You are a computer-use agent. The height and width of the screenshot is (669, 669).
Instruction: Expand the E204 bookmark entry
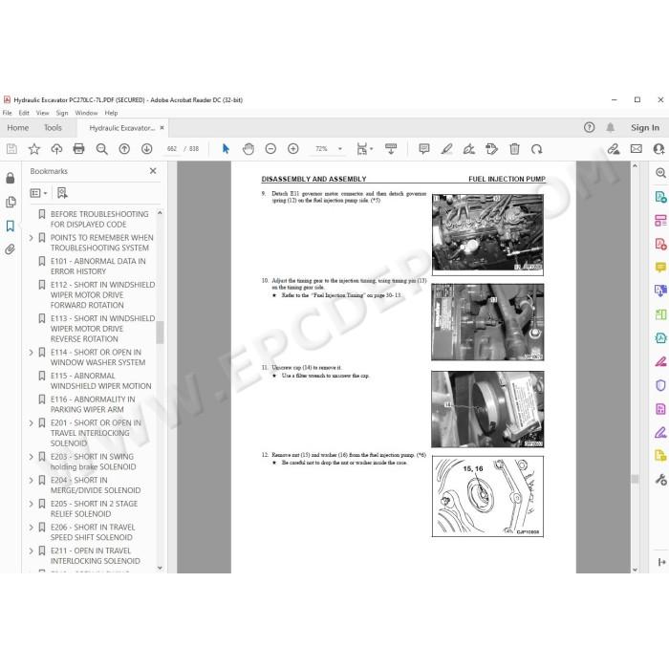point(32,480)
